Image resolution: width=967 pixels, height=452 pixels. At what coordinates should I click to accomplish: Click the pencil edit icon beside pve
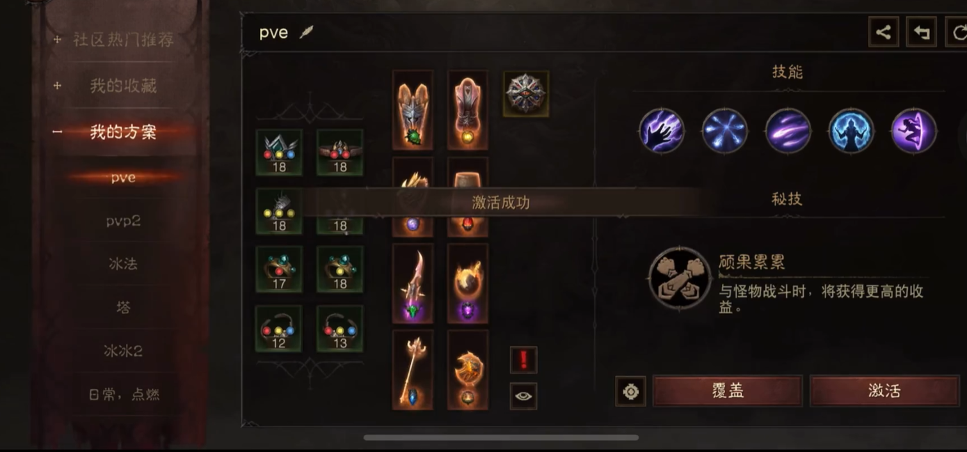pyautogui.click(x=307, y=32)
